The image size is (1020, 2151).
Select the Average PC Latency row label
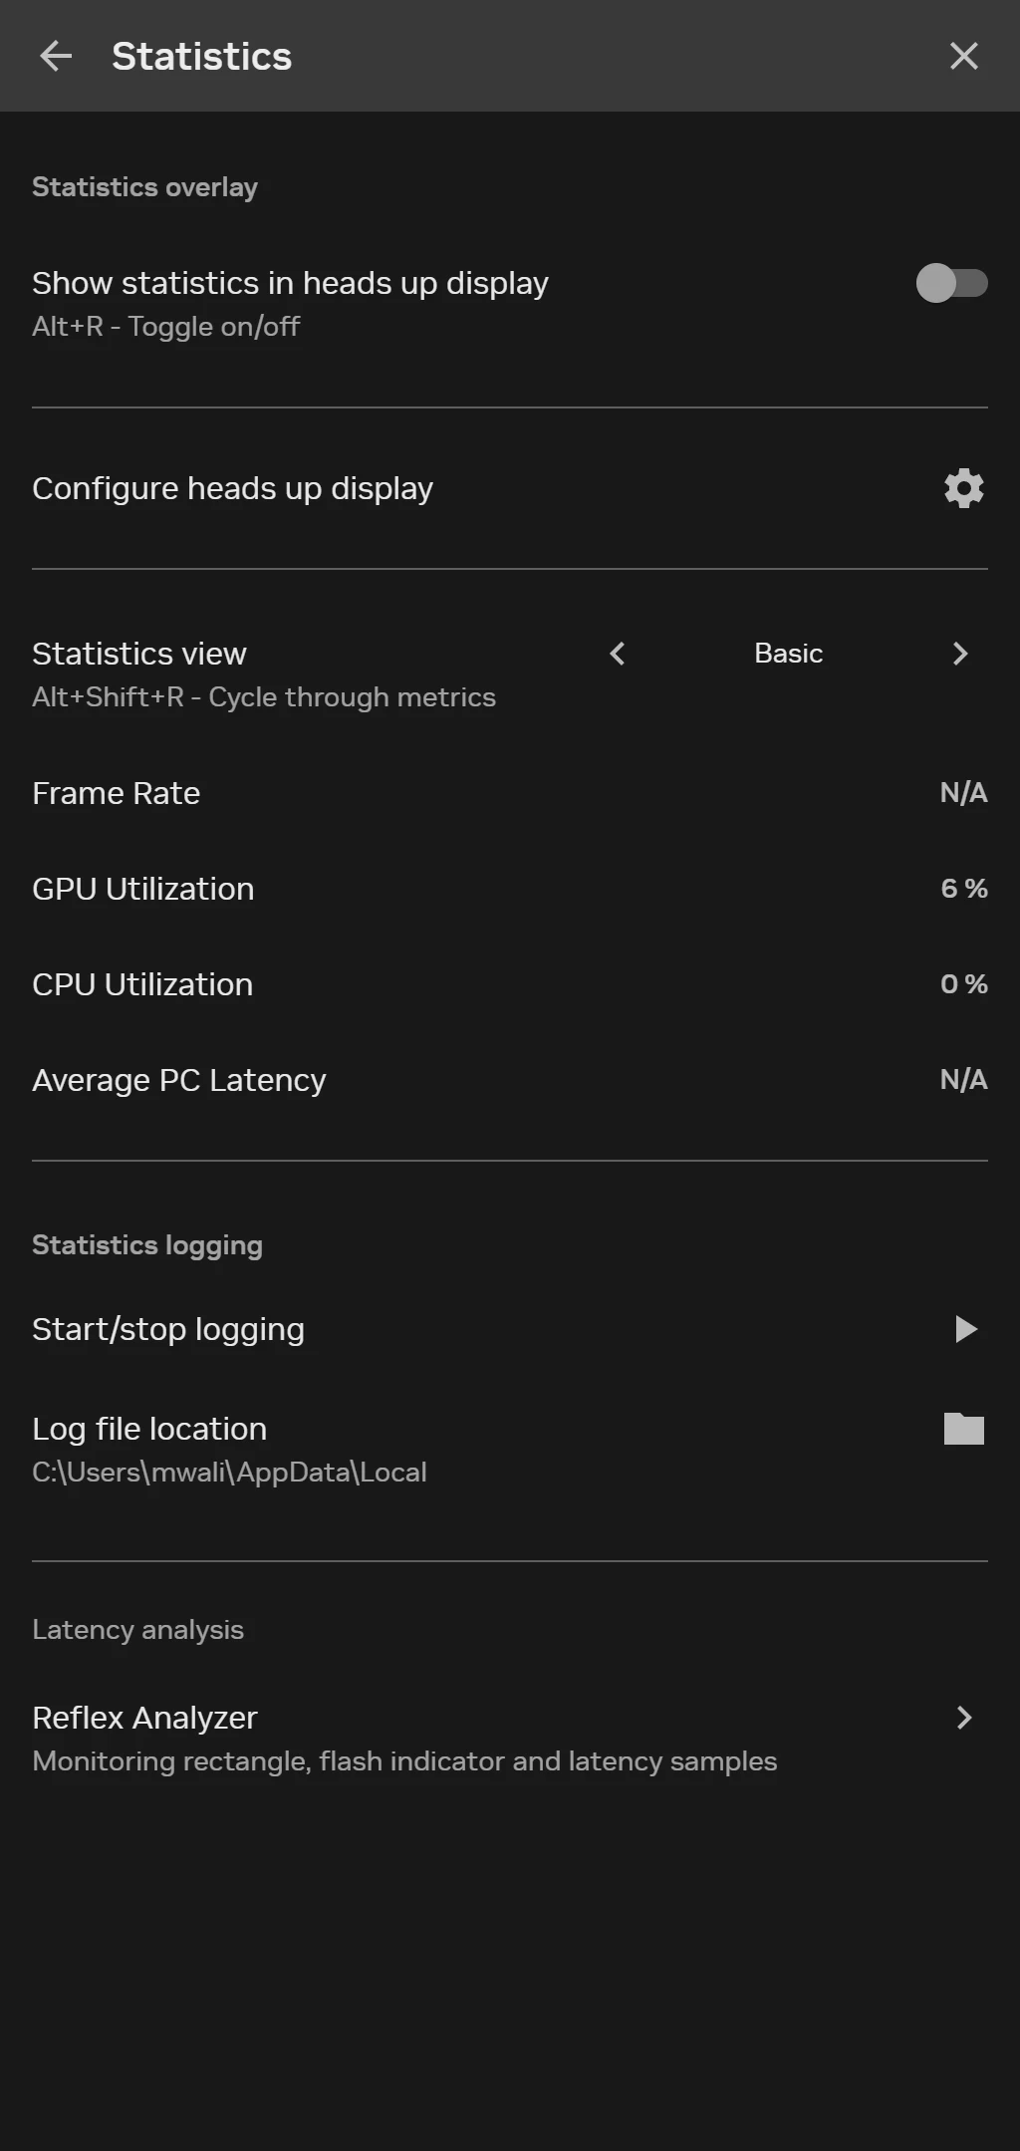click(179, 1080)
